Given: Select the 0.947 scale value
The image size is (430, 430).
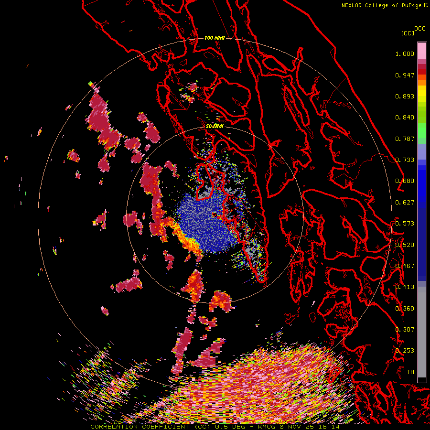Looking at the screenshot, I should [405, 75].
